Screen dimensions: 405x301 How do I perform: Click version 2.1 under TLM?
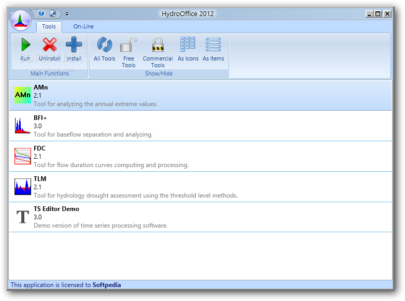[x=37, y=187]
